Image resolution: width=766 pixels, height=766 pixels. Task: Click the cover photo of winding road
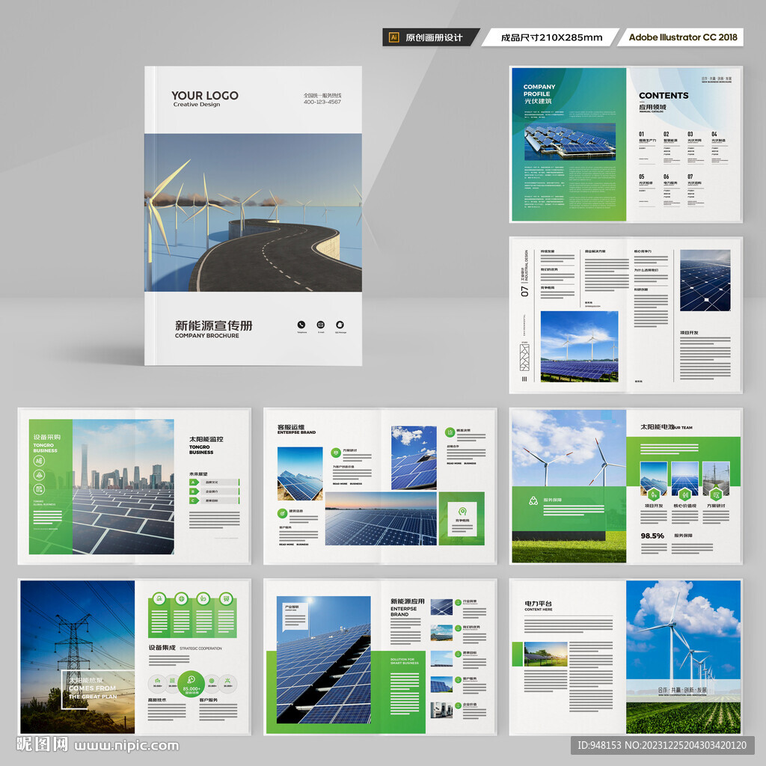[253, 212]
